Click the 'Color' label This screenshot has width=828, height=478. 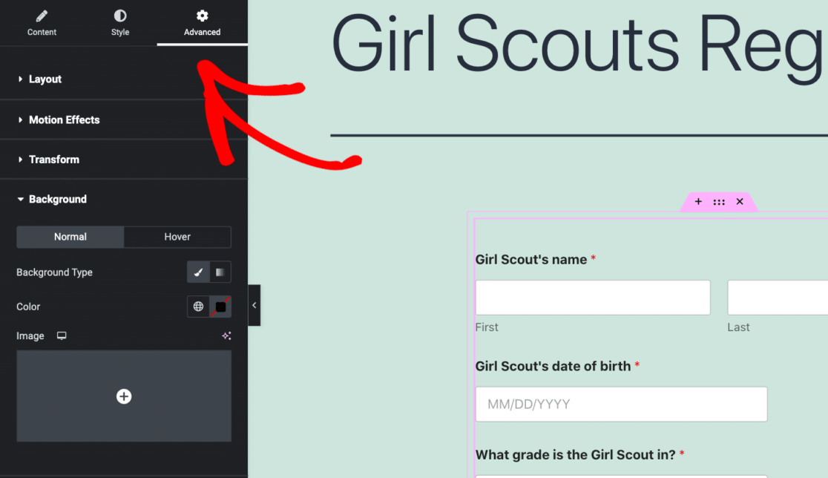click(x=28, y=307)
